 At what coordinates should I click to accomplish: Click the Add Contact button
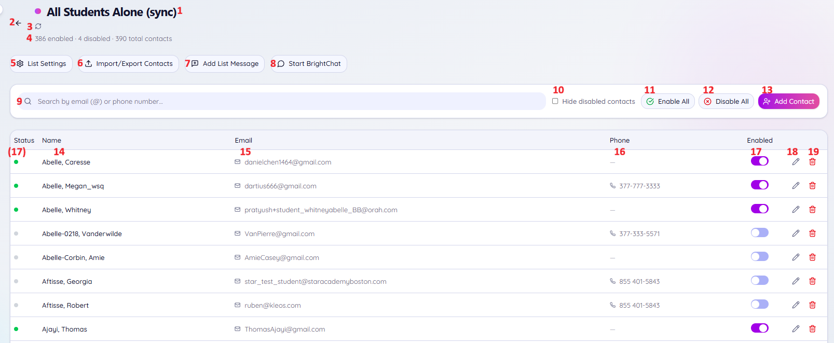click(789, 101)
